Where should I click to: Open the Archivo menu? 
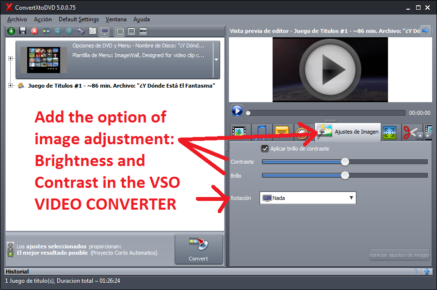pyautogui.click(x=17, y=19)
